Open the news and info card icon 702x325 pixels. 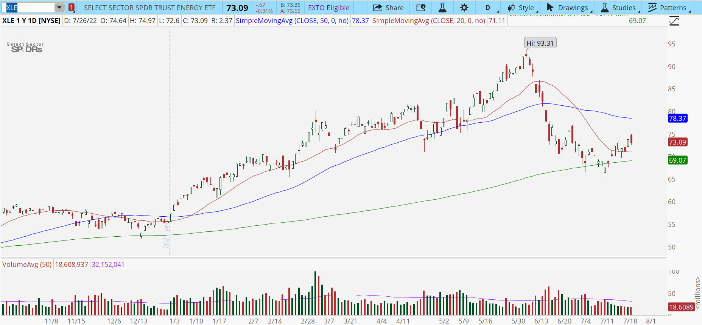[x=421, y=8]
